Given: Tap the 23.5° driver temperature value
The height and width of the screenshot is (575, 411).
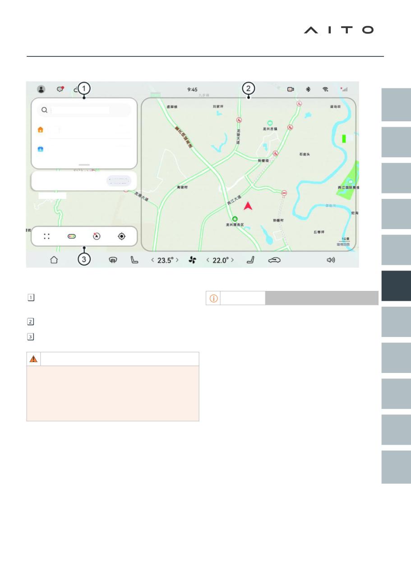Looking at the screenshot, I should pos(165,260).
